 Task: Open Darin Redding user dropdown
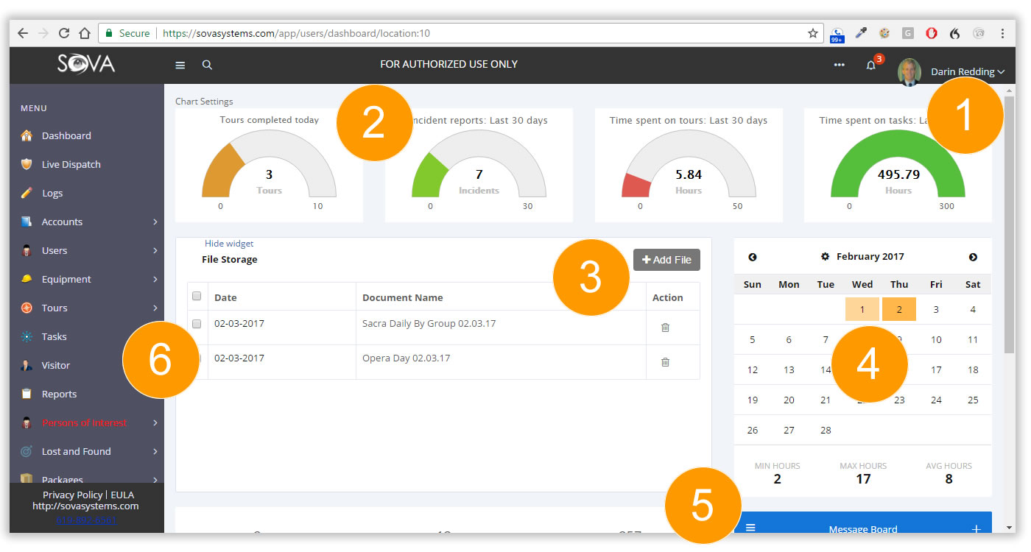pyautogui.click(x=967, y=71)
